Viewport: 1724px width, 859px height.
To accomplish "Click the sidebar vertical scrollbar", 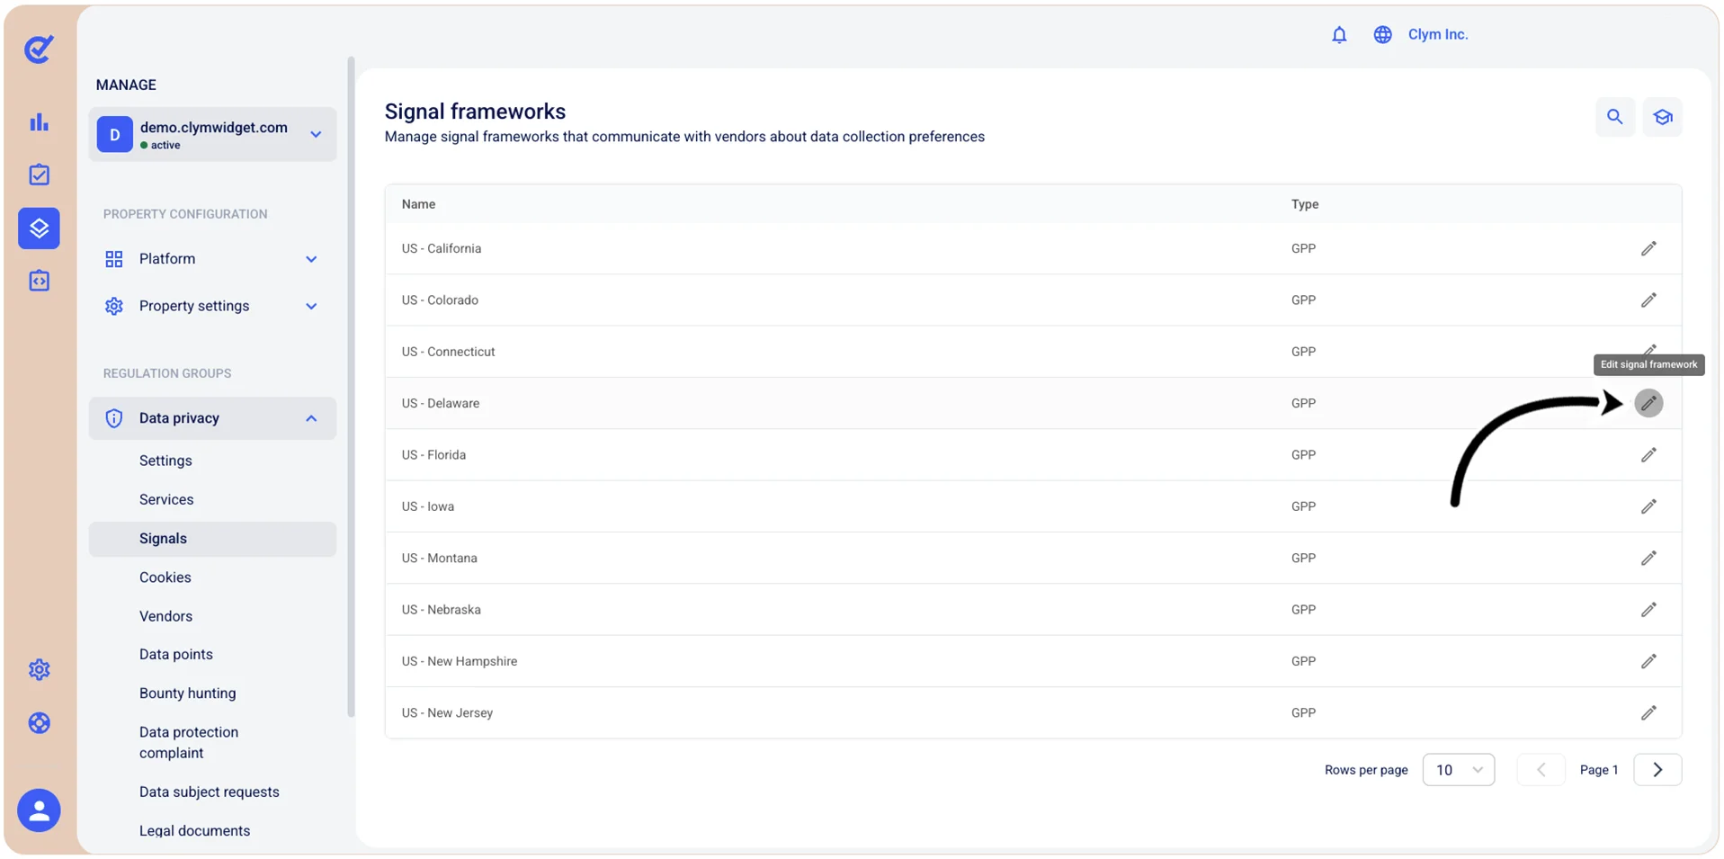I will [351, 387].
